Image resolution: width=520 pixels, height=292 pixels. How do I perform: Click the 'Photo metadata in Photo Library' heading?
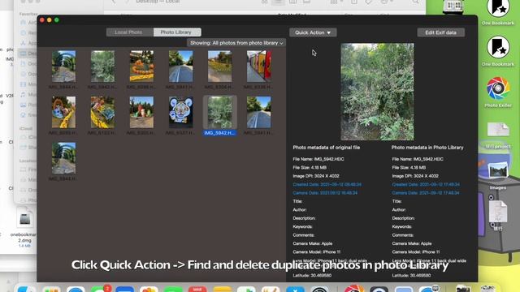(427, 148)
